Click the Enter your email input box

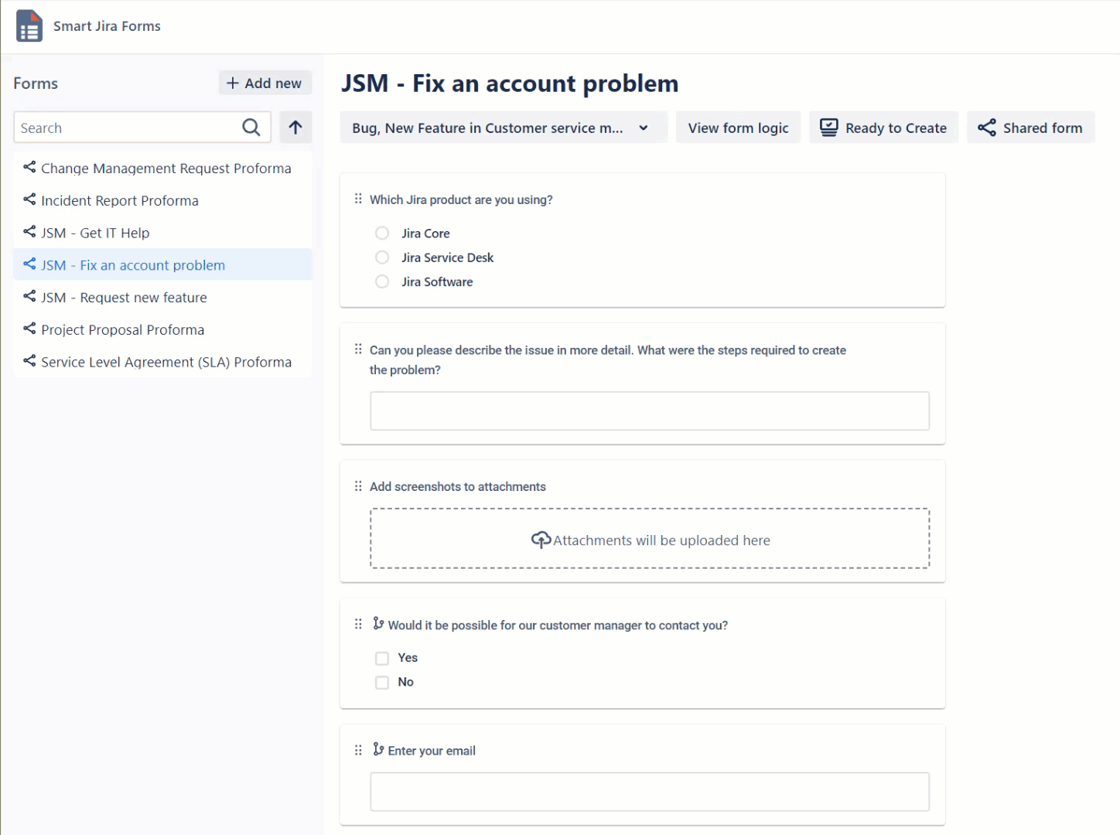click(650, 792)
